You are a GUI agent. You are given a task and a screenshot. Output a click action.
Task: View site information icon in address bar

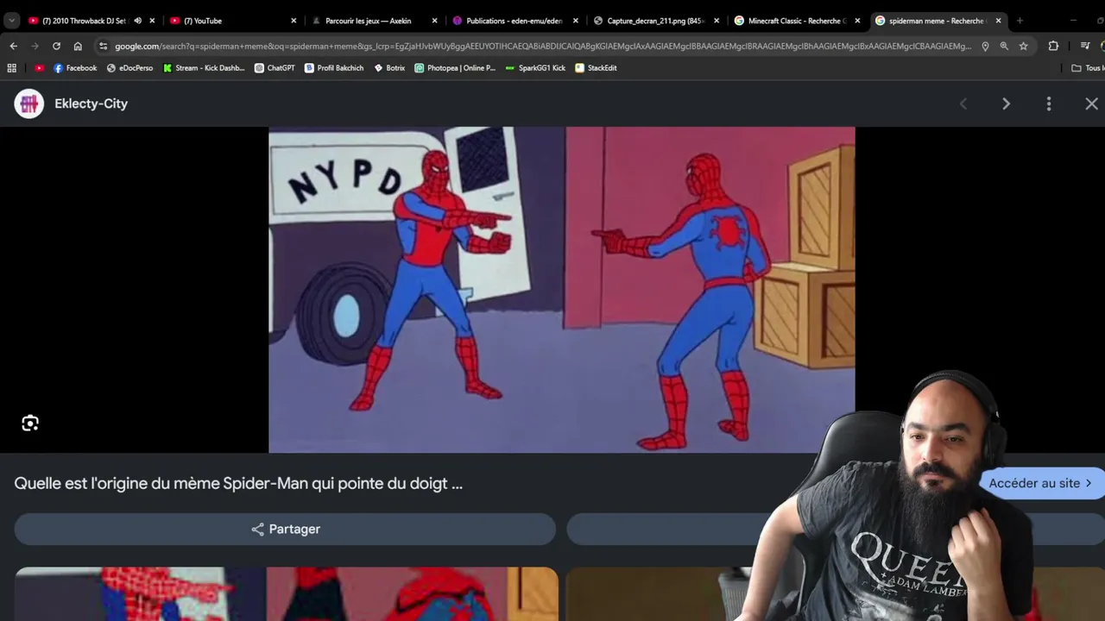(103, 46)
